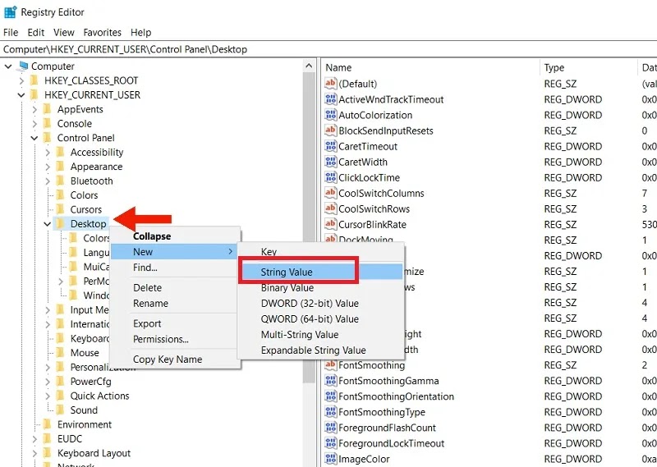Click the DWORD icon beside ActiveWndTrackTimeout

pos(331,99)
